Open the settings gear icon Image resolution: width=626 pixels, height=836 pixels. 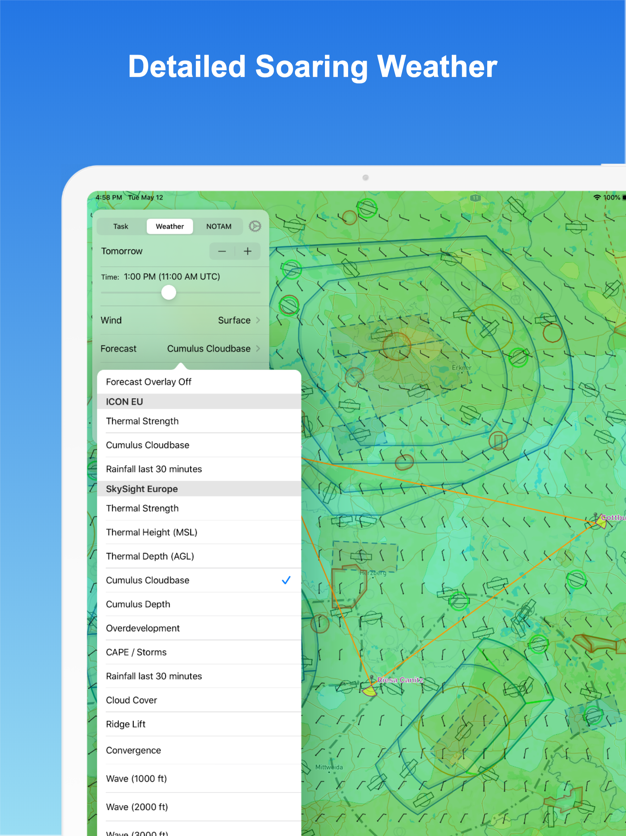[x=255, y=226]
